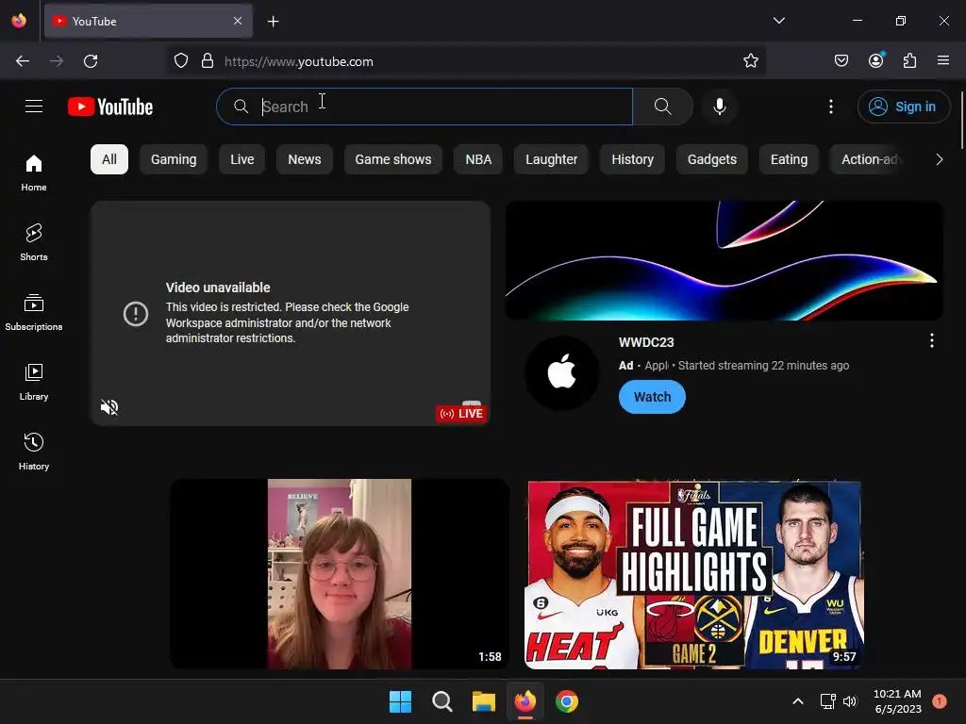The image size is (966, 724).
Task: Click the Sign in button
Action: click(x=904, y=107)
